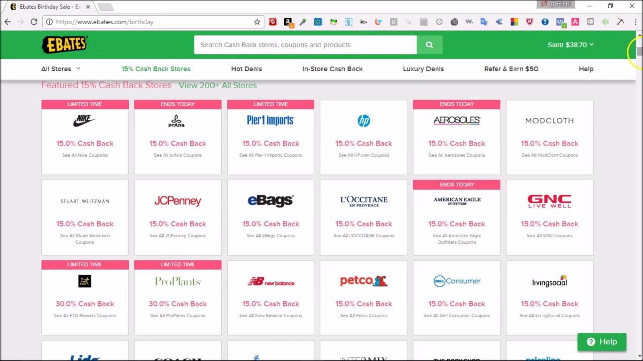The width and height of the screenshot is (643, 361).
Task: Click the JCPenney logo
Action: point(178,201)
